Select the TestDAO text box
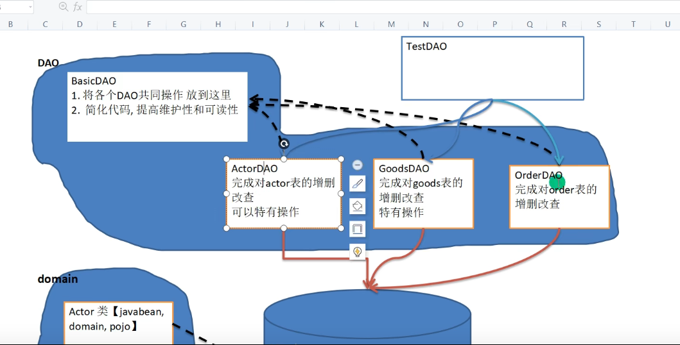The height and width of the screenshot is (345, 680). pos(493,69)
